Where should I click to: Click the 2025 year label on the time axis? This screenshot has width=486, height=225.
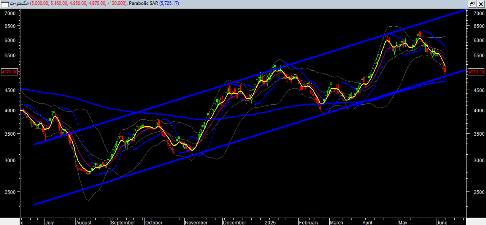point(270,222)
